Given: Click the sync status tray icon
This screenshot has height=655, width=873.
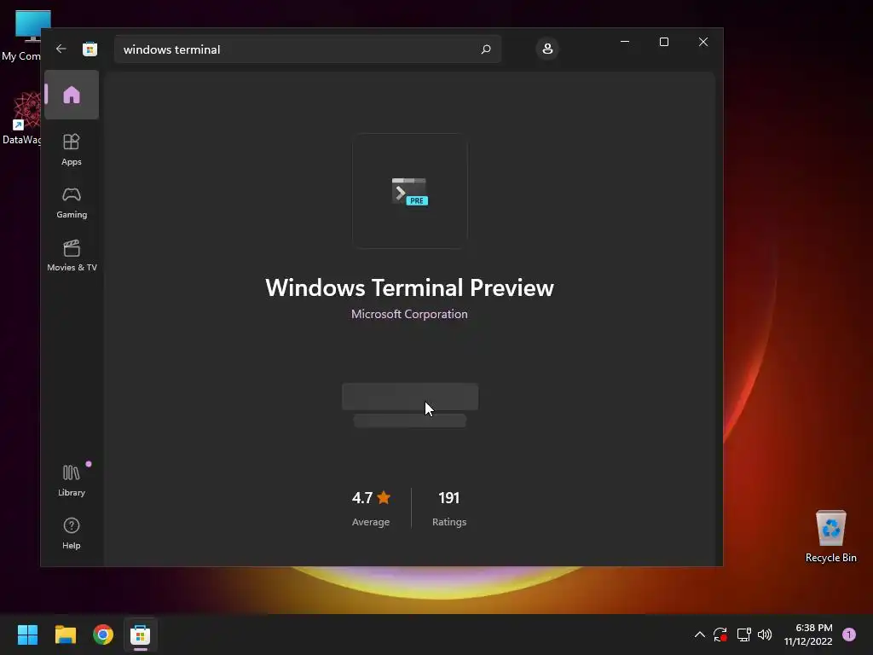Looking at the screenshot, I should click(x=720, y=635).
